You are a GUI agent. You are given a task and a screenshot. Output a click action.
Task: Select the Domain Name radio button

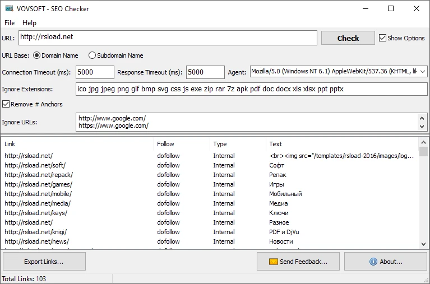click(x=37, y=55)
